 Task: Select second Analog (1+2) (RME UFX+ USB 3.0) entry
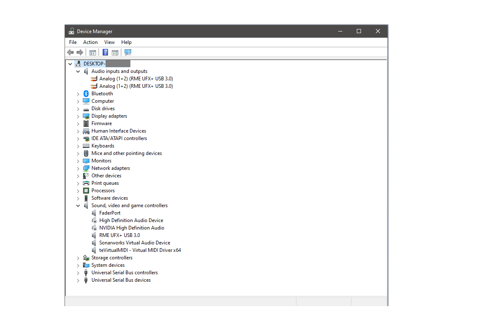coord(136,86)
